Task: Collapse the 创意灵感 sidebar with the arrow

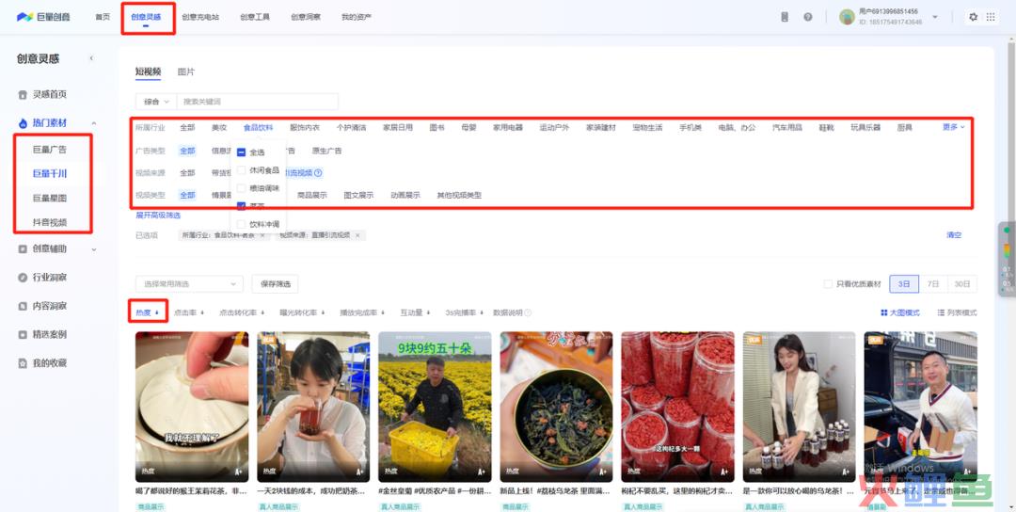Action: pyautogui.click(x=91, y=58)
